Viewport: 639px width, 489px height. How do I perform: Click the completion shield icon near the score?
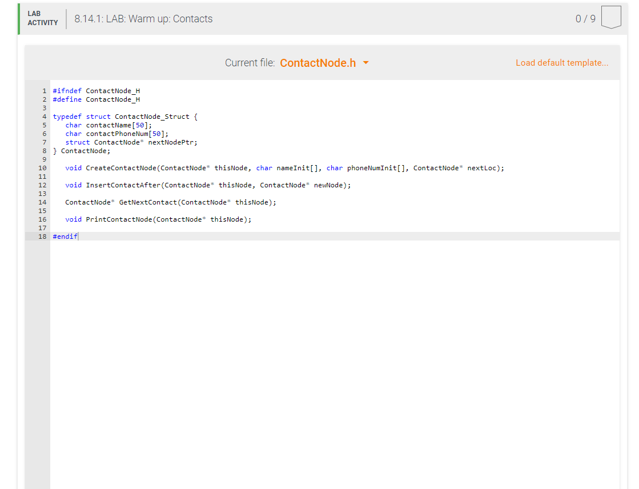[611, 17]
